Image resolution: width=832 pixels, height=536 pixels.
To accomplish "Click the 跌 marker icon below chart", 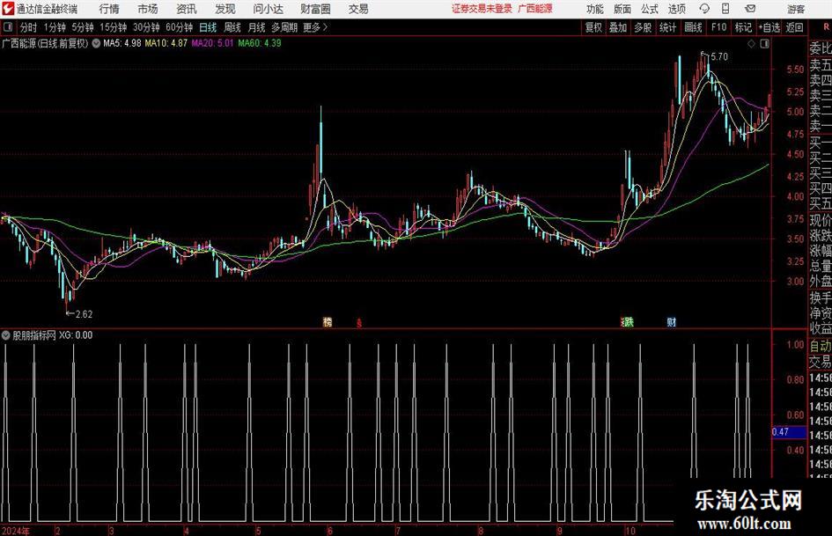I will 629,322.
